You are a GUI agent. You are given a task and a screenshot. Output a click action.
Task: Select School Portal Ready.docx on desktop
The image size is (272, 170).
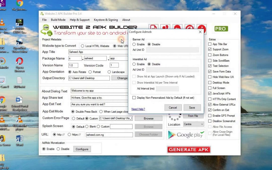(19, 104)
